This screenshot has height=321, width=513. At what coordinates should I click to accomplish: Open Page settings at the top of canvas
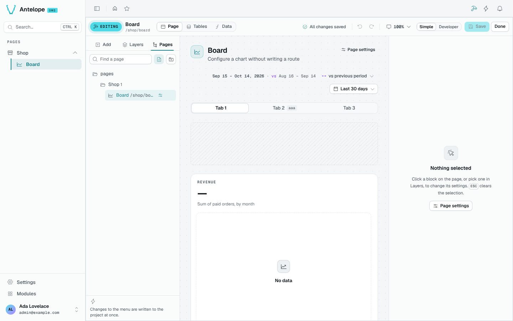tap(358, 50)
